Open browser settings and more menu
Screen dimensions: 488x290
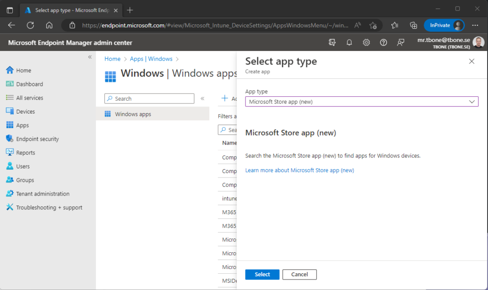(x=475, y=25)
